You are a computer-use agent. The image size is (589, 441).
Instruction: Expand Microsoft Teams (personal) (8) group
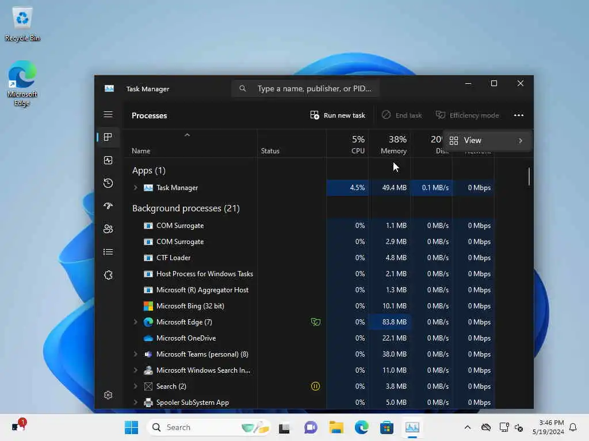tap(136, 354)
